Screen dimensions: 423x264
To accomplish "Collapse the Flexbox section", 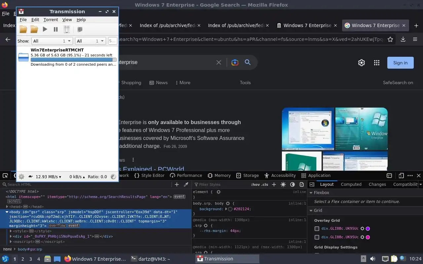I will [x=311, y=193].
